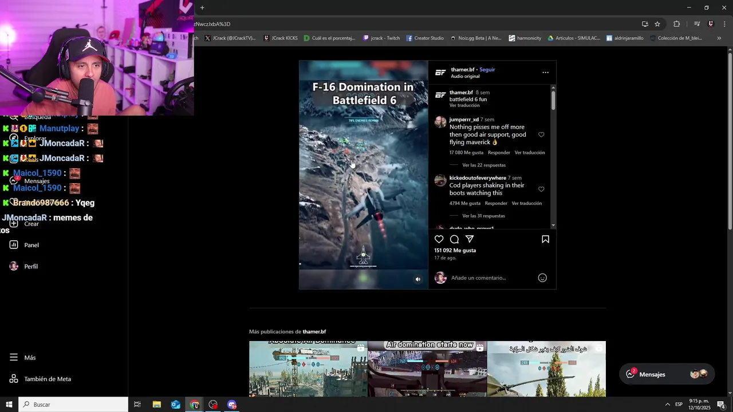The width and height of the screenshot is (733, 412).
Task: Open Absolute Air Dominance thumbnail
Action: point(308,369)
